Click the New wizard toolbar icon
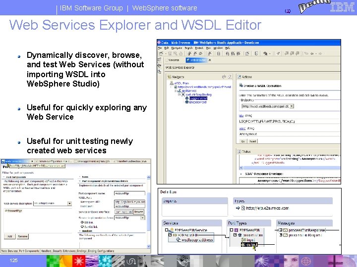 161,53
